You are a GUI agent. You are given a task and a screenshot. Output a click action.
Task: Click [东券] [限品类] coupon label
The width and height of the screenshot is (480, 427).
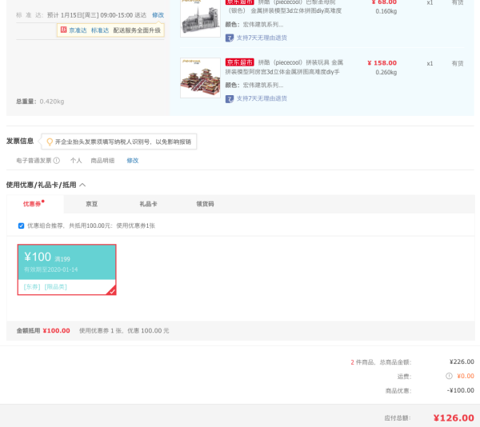(x=46, y=287)
